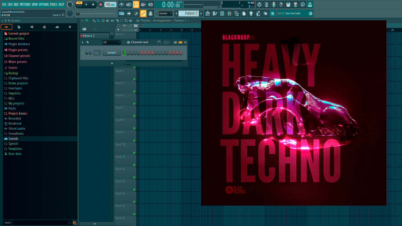Click the Stop button
Screen dimensions: 402x226
pos(93,5)
